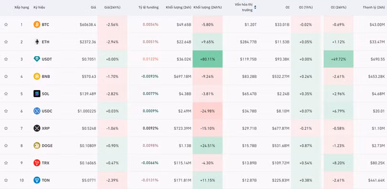This screenshot has width=387, height=189.
Task: Open the DOGE symbol link
Action: pyautogui.click(x=47, y=146)
